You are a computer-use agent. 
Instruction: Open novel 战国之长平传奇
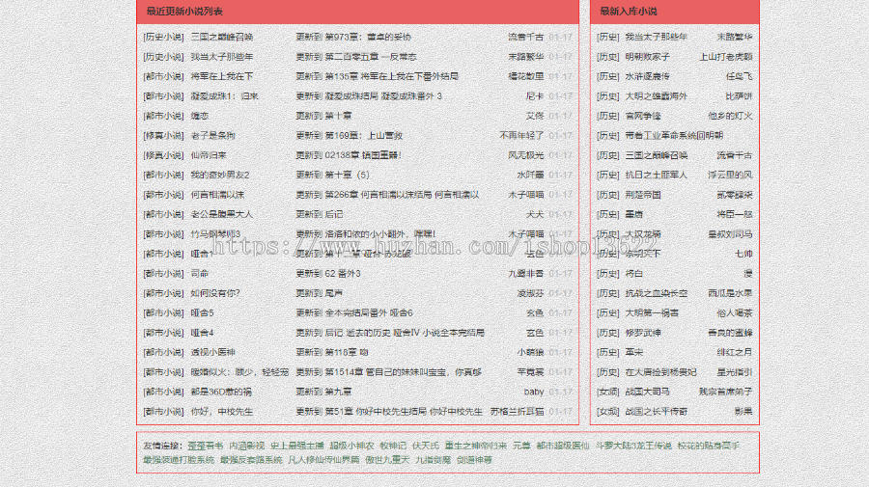657,412
